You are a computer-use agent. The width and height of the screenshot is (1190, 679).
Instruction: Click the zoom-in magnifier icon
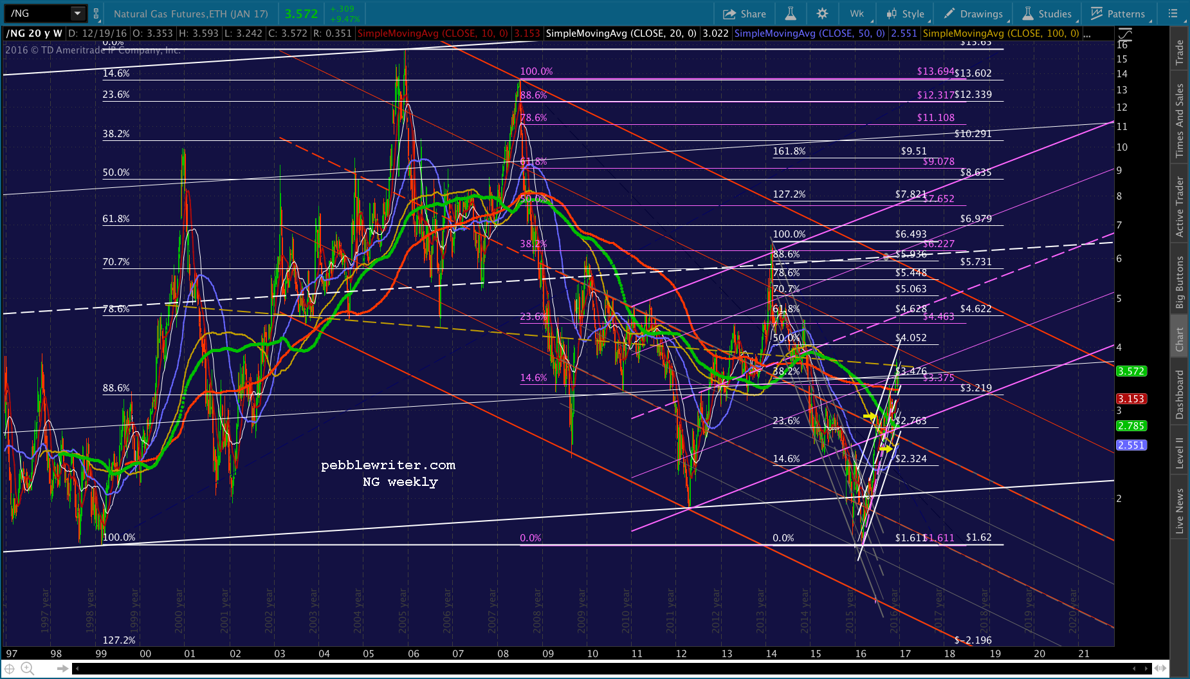(27, 669)
